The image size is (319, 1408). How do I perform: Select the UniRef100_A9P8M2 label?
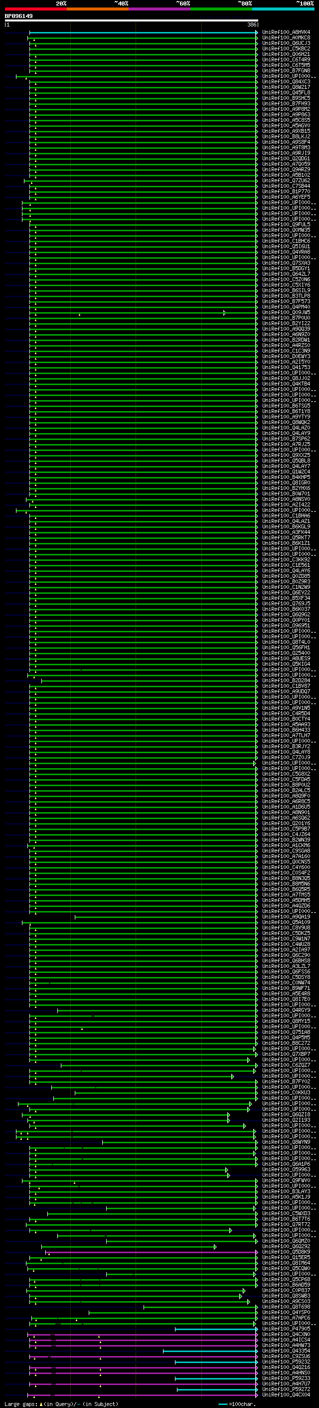(286, 109)
